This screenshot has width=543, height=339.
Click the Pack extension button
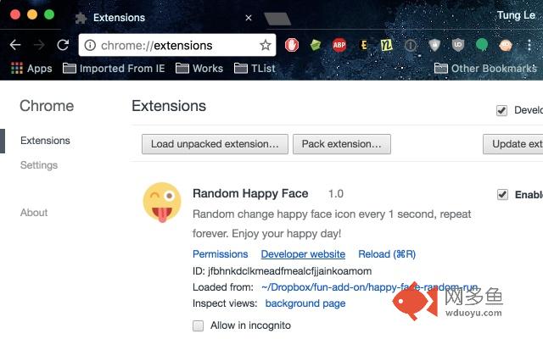341,144
